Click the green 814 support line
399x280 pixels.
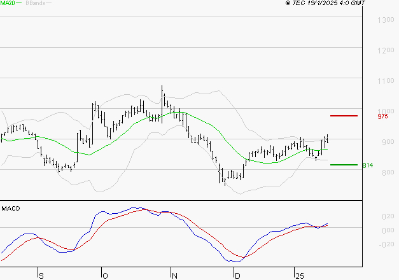pyautogui.click(x=344, y=165)
